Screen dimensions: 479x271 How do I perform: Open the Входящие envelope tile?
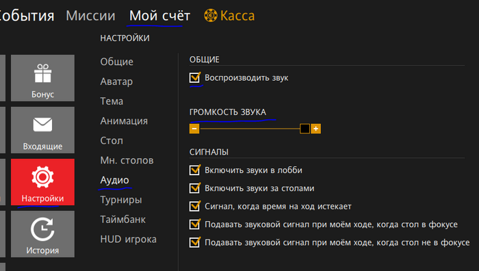(x=42, y=130)
